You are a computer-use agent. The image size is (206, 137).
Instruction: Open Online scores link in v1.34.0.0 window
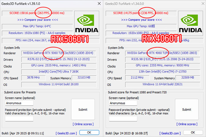pos(187,124)
